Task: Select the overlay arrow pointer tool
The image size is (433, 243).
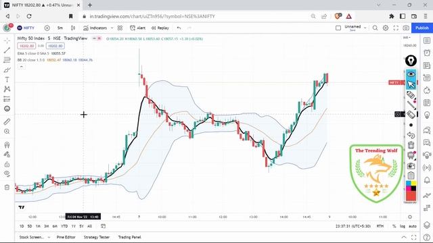Action: click(411, 84)
